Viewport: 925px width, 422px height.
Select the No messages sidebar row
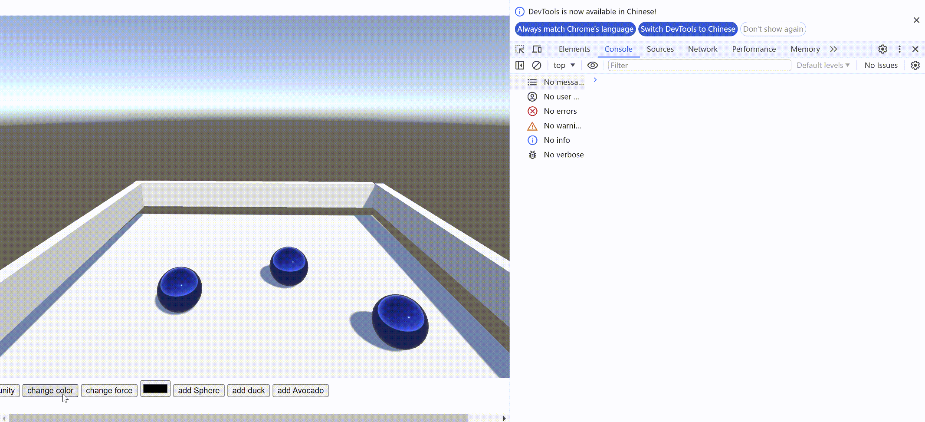tap(548, 82)
